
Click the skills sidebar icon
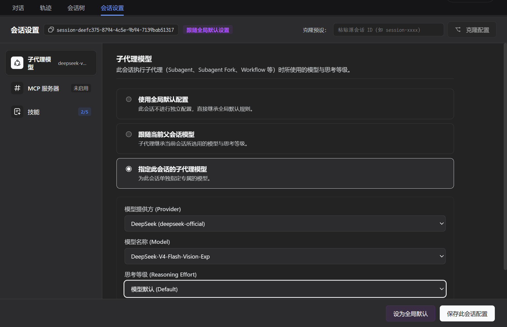17,112
